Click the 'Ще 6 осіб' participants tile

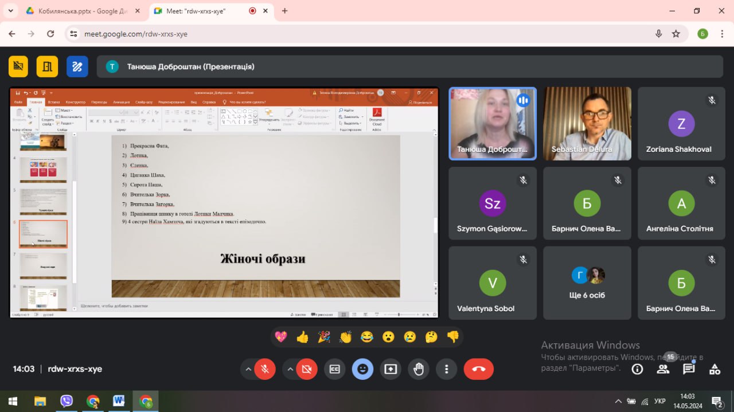pyautogui.click(x=587, y=284)
